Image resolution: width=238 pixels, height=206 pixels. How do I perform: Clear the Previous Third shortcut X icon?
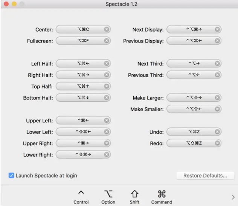tap(217, 75)
